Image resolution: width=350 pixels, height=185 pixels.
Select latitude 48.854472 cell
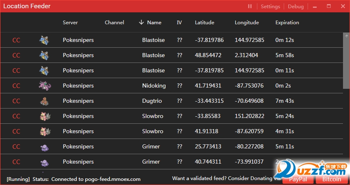[208, 55]
